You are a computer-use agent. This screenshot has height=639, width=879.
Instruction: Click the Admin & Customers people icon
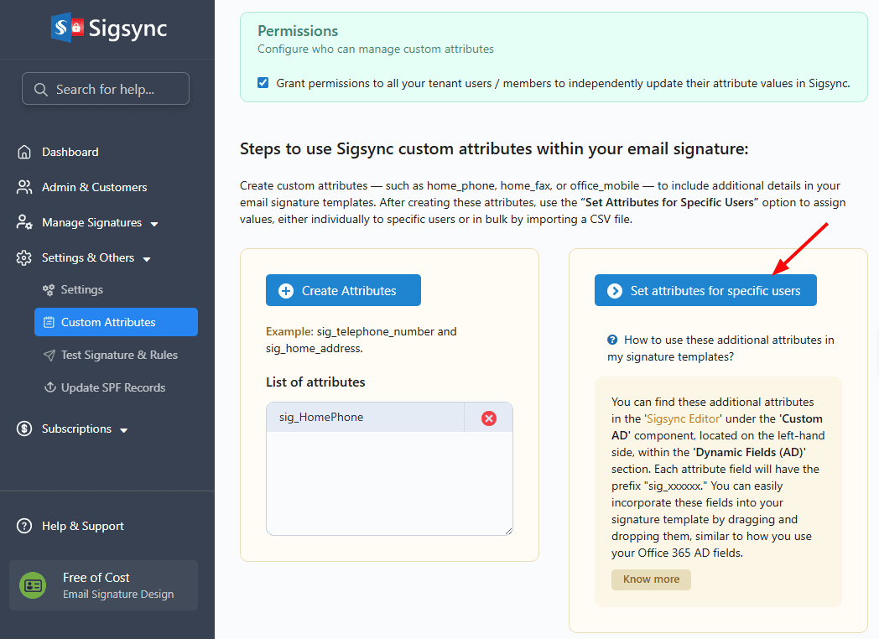[x=24, y=187]
